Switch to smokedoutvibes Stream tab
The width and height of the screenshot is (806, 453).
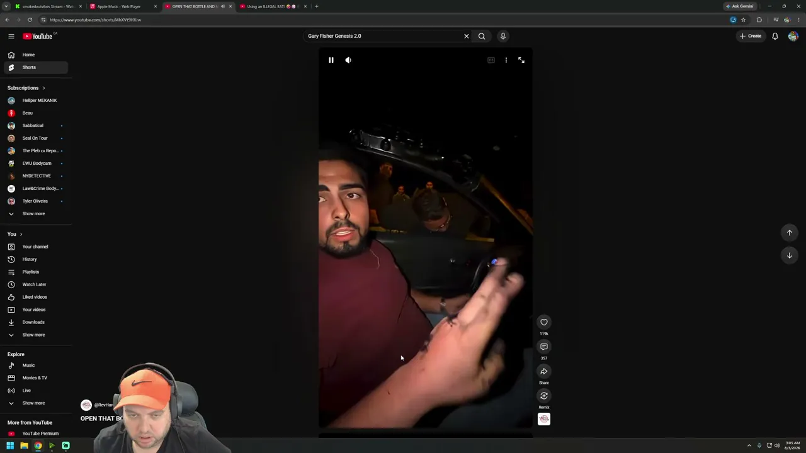click(x=47, y=6)
